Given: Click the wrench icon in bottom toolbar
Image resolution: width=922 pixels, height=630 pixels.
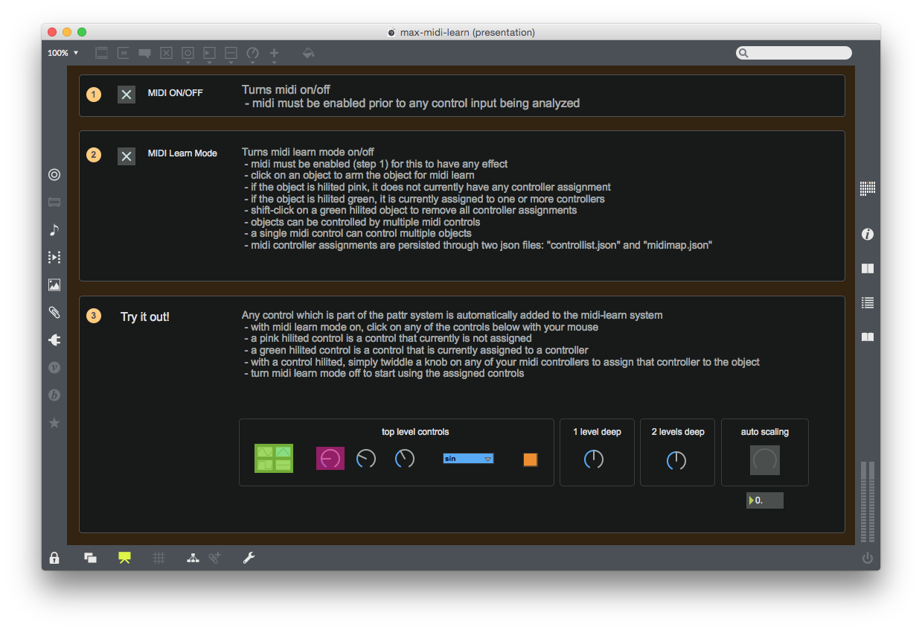Looking at the screenshot, I should [x=249, y=558].
